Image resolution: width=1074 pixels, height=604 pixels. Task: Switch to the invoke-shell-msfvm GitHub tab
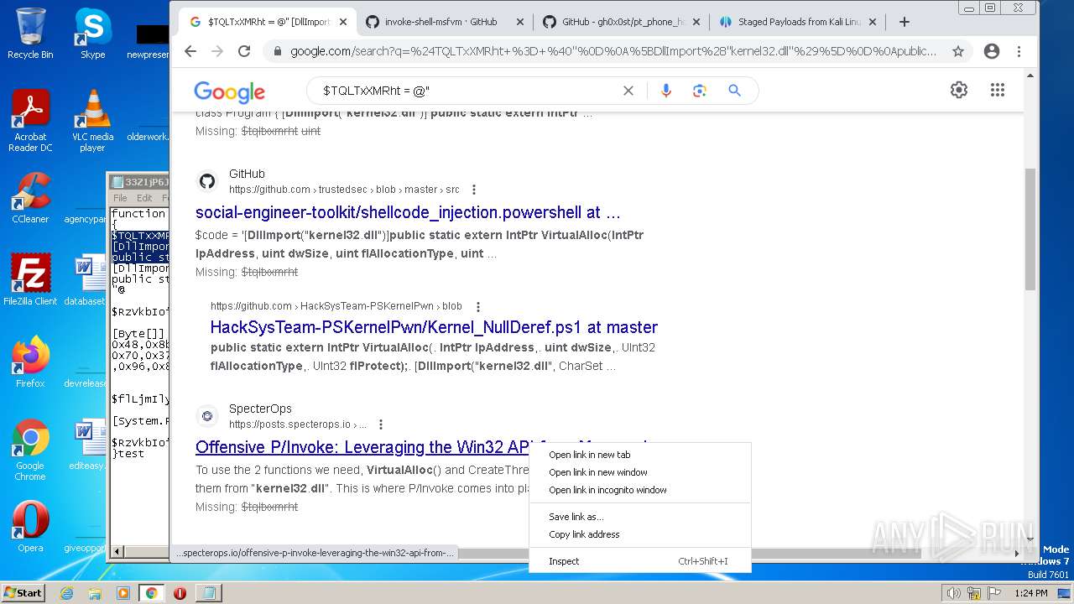(443, 22)
